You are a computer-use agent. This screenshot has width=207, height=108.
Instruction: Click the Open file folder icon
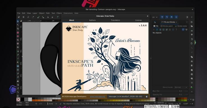coord(192,26)
